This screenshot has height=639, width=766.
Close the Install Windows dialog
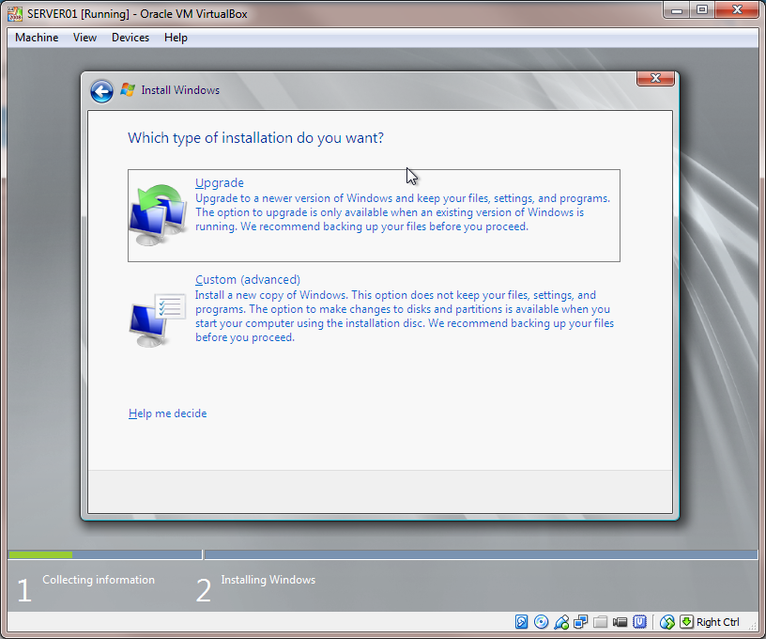click(655, 78)
